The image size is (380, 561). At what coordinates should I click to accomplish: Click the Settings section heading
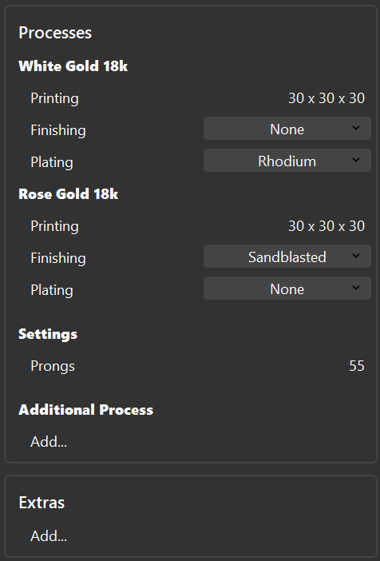48,335
